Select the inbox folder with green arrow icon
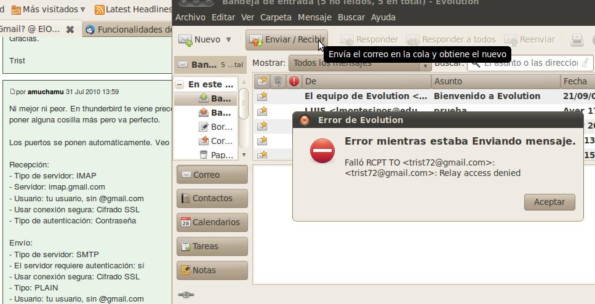Image resolution: width=595 pixels, height=304 pixels. [206, 98]
